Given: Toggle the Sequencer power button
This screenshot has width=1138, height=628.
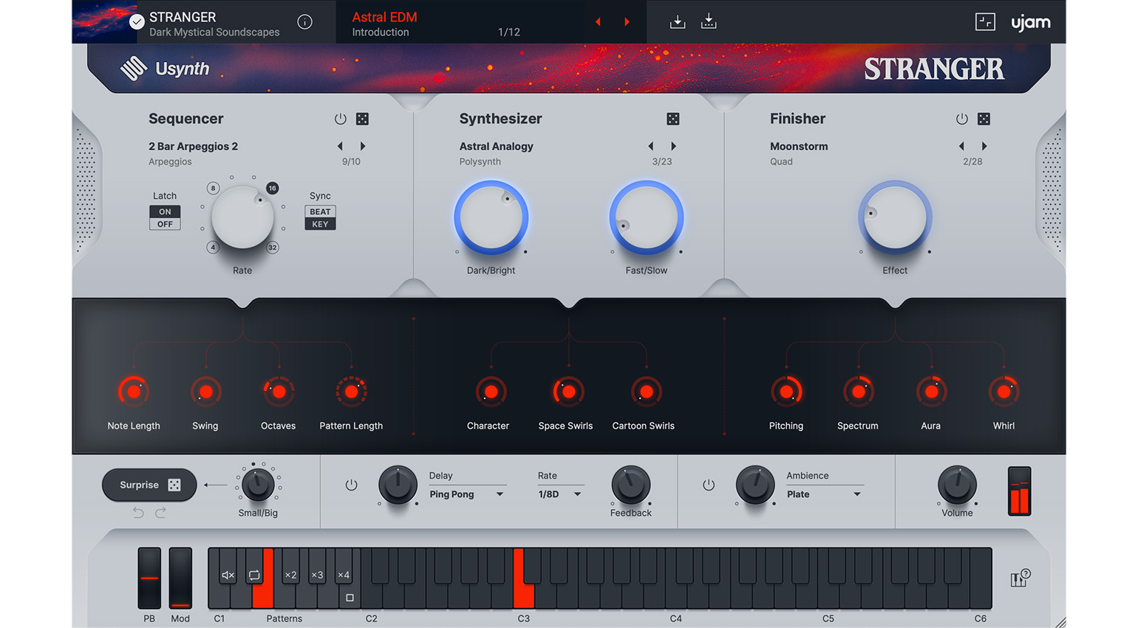Looking at the screenshot, I should [340, 119].
